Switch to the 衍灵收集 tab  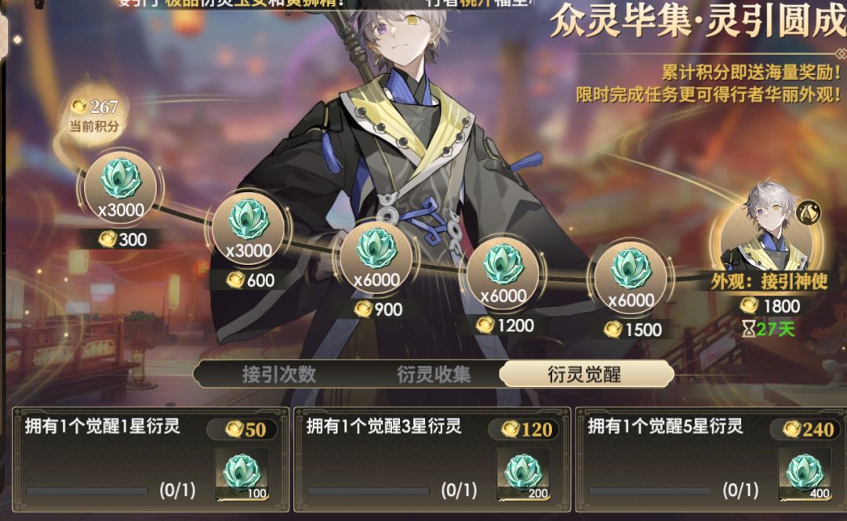[434, 374]
